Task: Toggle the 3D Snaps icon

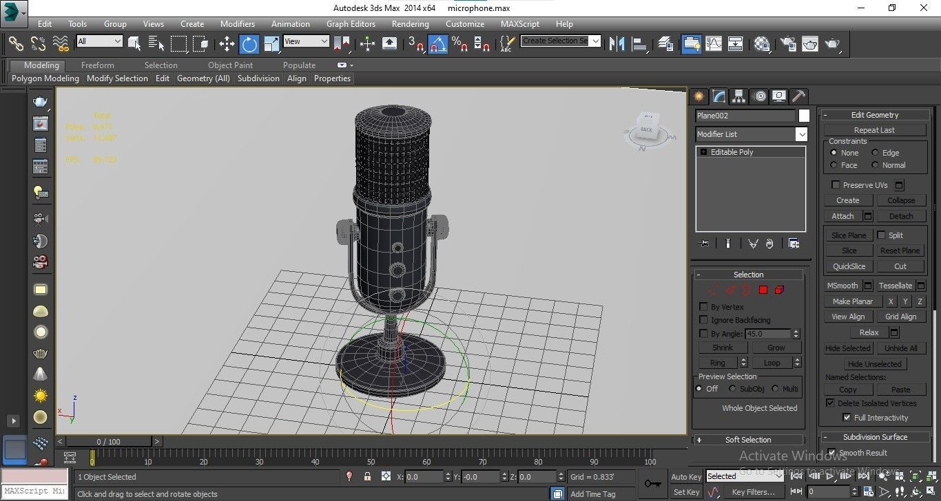Action: [416, 43]
